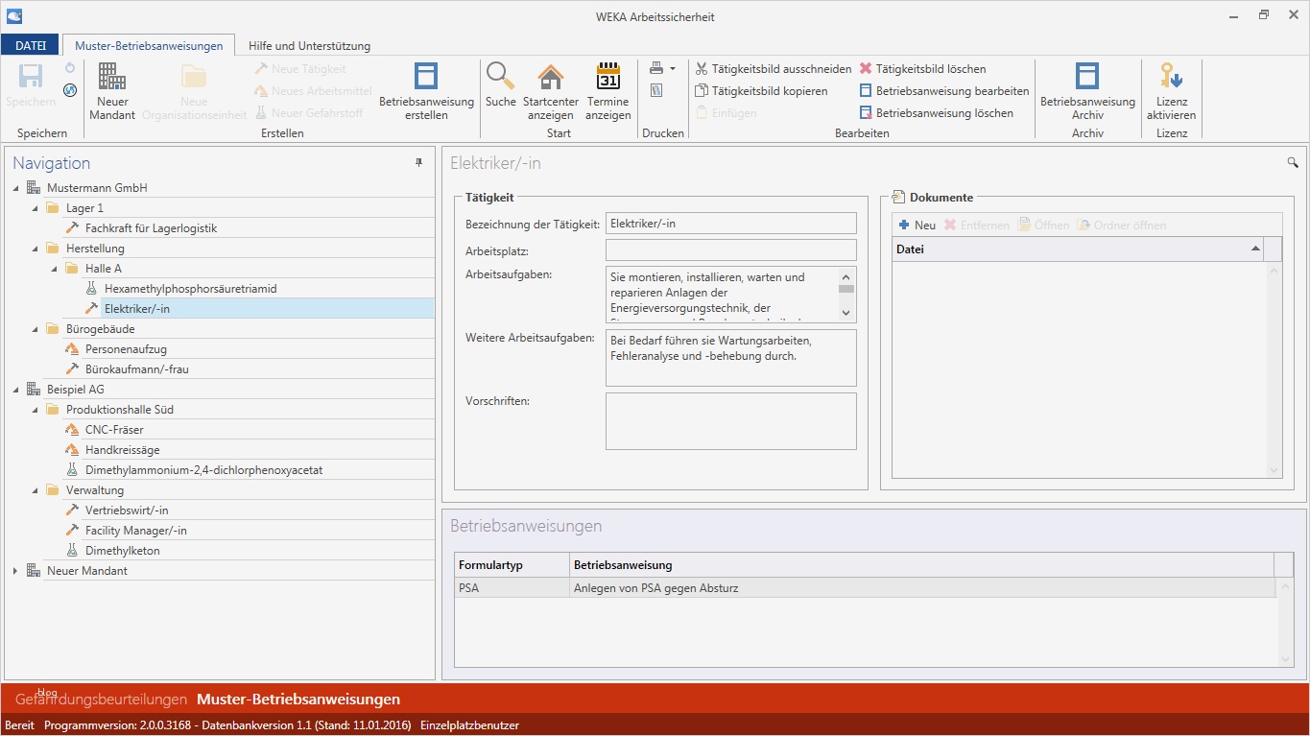Collapse the Mustermann GmbH tree node

[x=13, y=187]
